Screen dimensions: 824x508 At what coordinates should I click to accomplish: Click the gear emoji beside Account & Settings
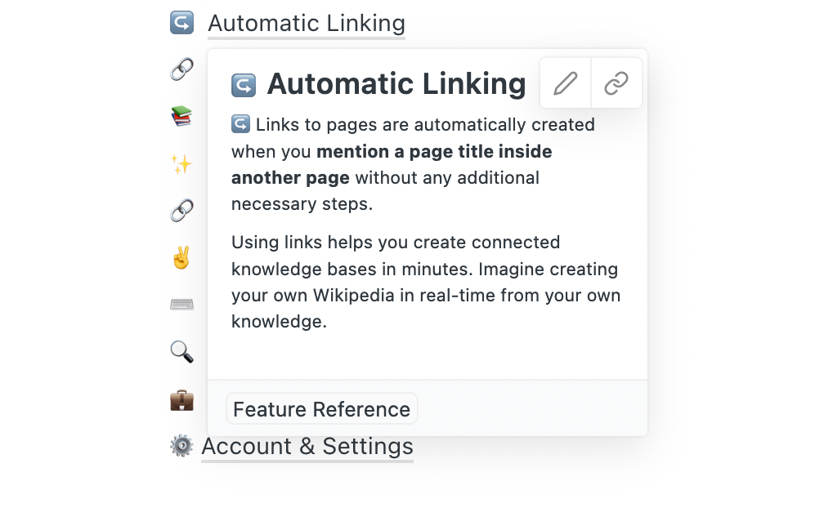click(181, 446)
